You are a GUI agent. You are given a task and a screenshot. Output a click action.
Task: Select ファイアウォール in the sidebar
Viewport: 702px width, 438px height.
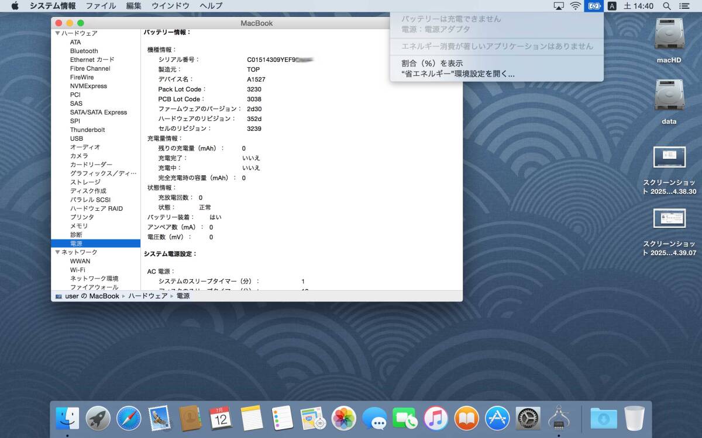(94, 287)
